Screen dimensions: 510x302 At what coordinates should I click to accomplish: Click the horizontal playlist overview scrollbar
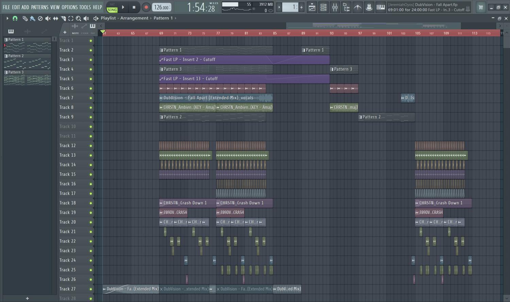[x=373, y=26]
